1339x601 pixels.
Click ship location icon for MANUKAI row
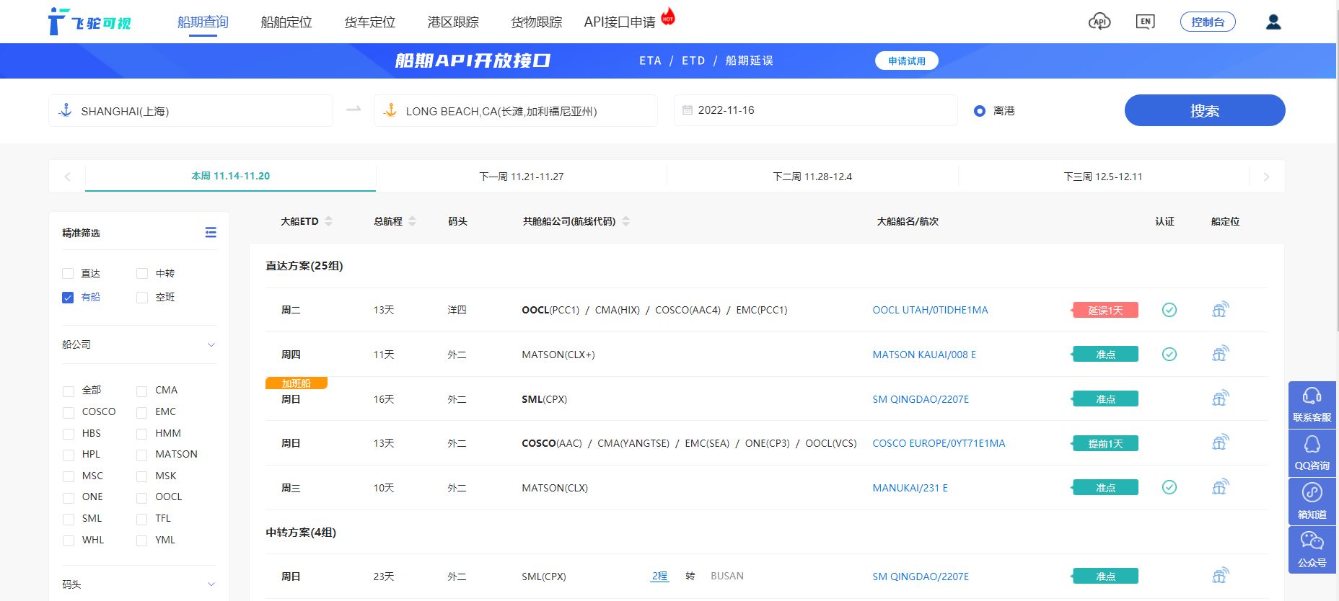pyautogui.click(x=1220, y=487)
